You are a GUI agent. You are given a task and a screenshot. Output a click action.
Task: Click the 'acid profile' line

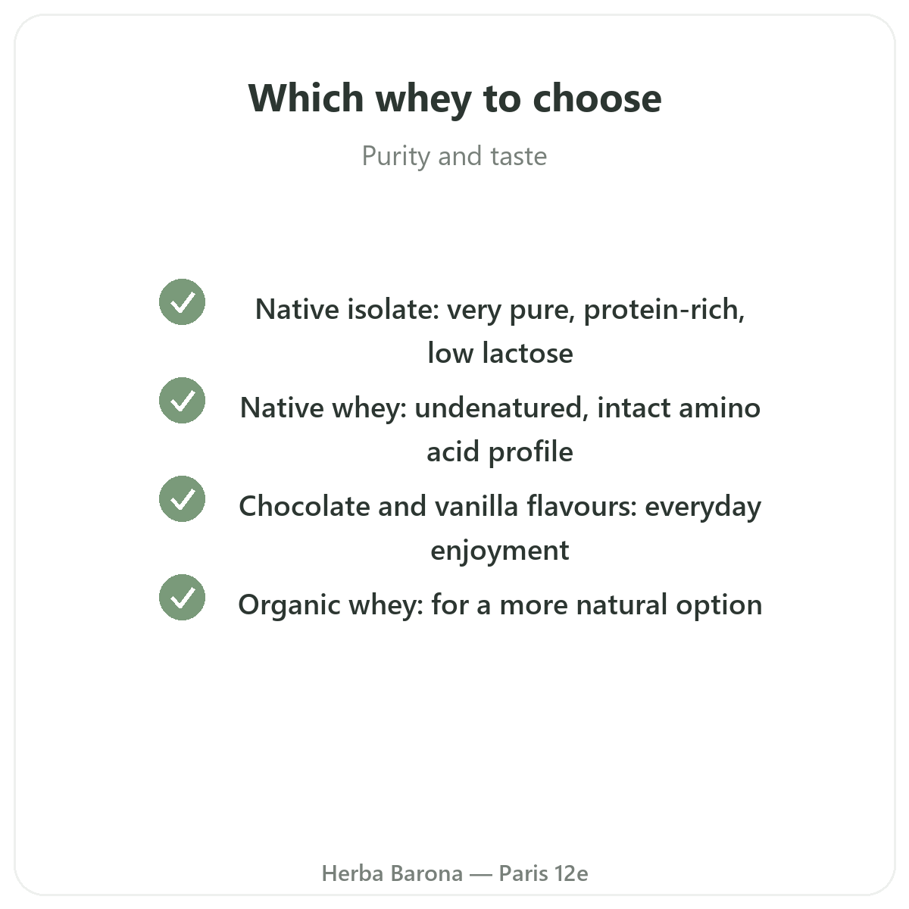[500, 452]
